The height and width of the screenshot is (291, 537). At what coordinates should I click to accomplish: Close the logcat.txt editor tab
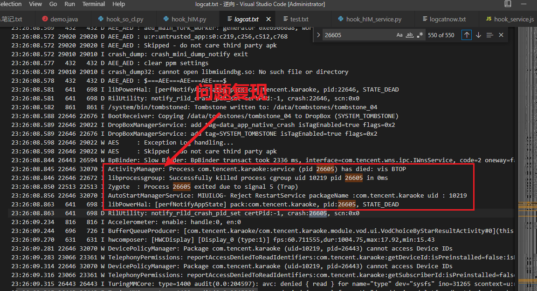point(268,19)
